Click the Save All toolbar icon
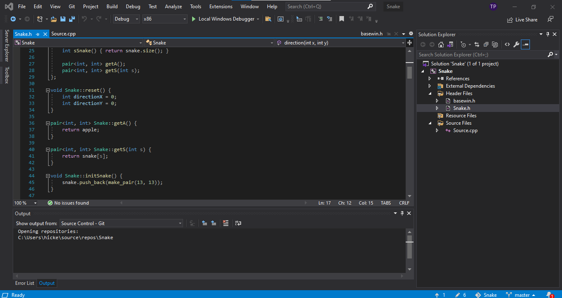This screenshot has width=562, height=298. pyautogui.click(x=72, y=19)
